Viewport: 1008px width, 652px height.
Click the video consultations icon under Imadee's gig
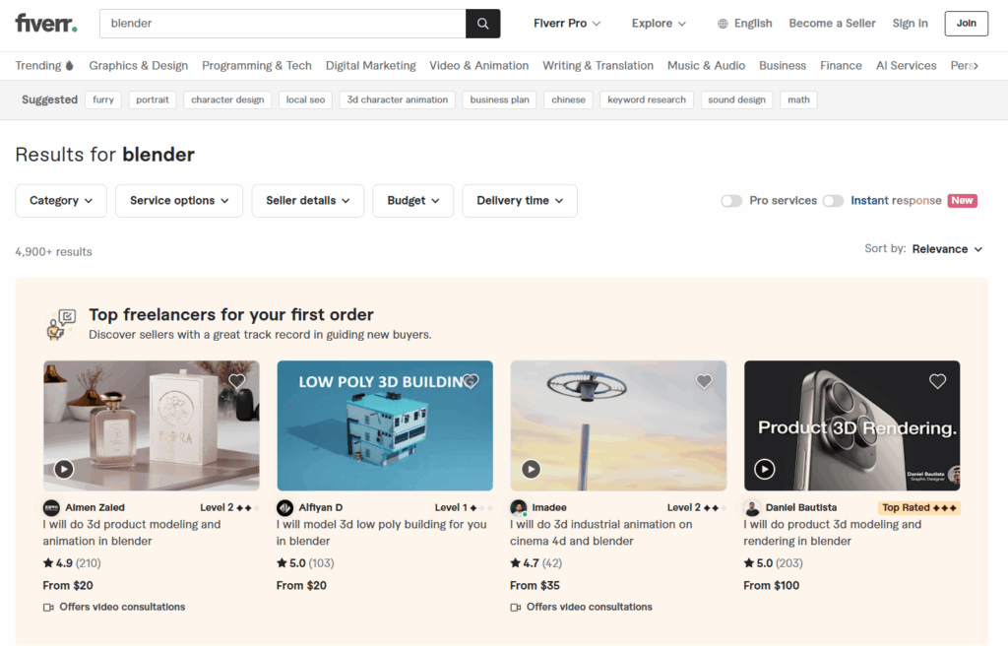516,607
